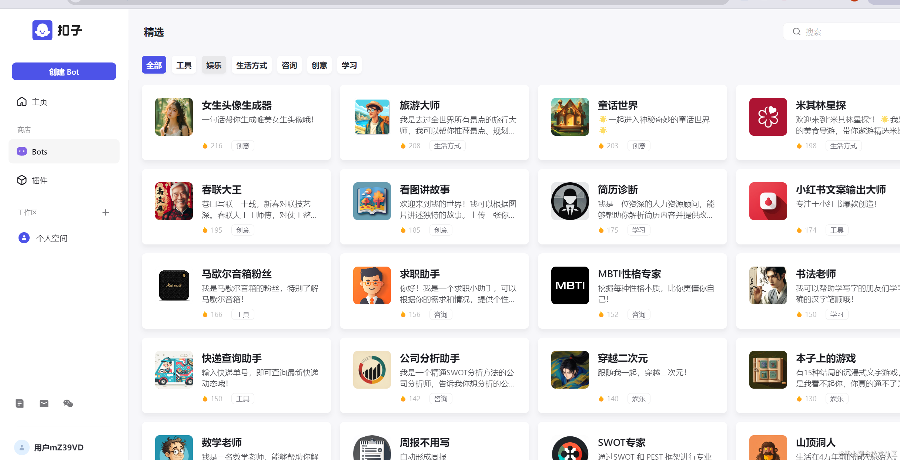Open 插件 plugins cube icon
900x460 pixels.
pos(22,180)
